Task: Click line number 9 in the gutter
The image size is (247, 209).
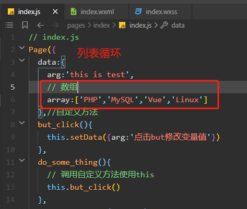Action: [13, 137]
